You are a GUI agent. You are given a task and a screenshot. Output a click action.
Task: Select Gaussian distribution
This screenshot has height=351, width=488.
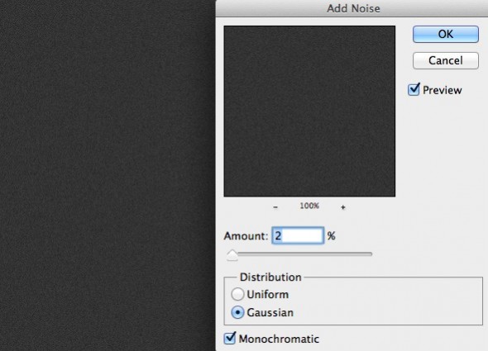[x=237, y=312]
